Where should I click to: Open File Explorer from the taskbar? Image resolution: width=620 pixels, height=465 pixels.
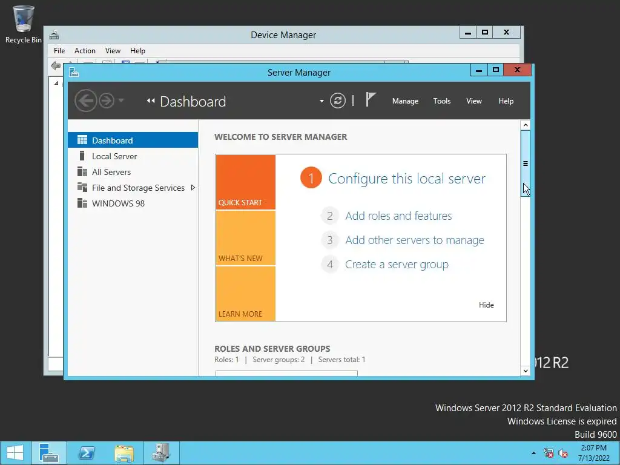(124, 453)
